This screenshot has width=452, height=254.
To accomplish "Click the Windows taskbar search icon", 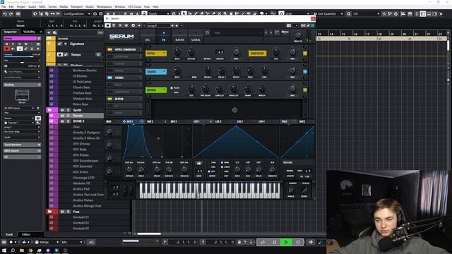I will pyautogui.click(x=13, y=250).
